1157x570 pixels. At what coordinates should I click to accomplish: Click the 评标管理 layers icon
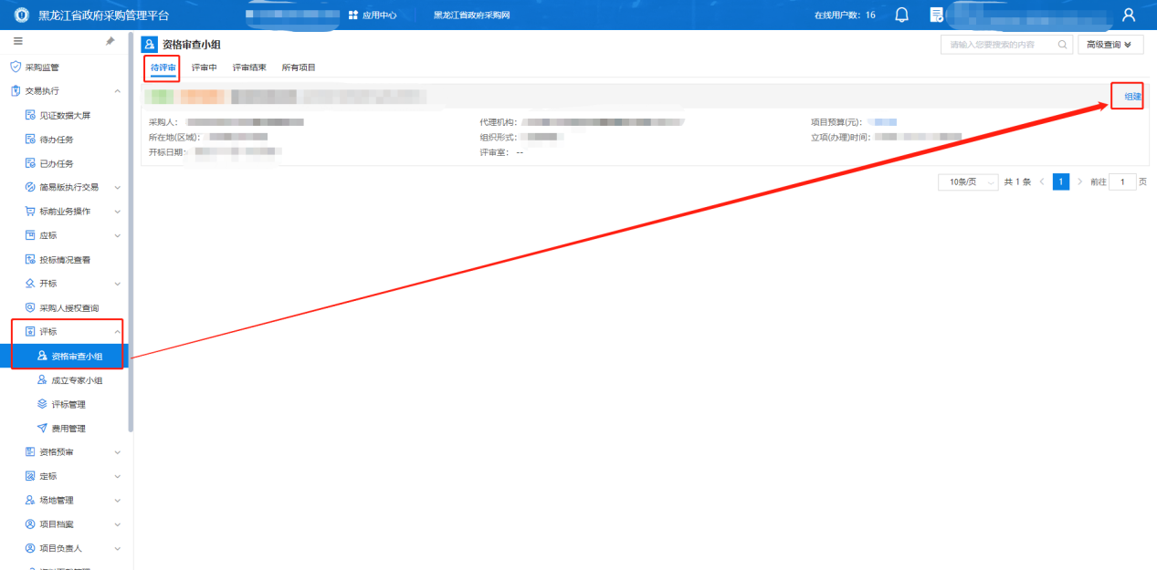42,404
